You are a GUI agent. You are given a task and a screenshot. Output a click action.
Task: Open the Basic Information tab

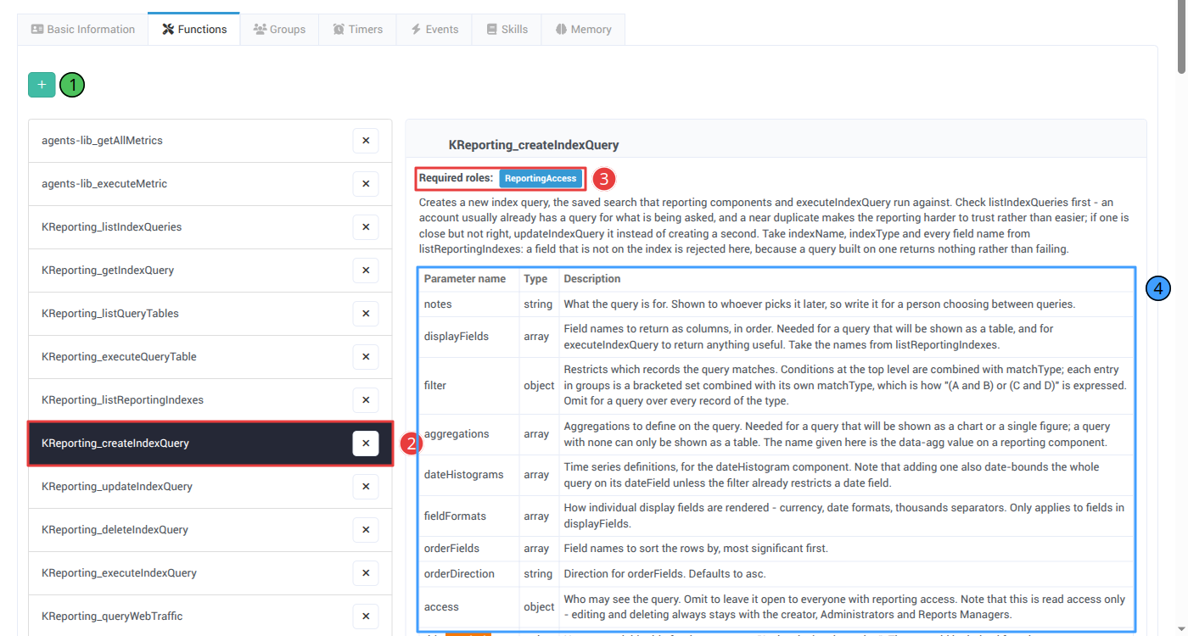point(82,29)
